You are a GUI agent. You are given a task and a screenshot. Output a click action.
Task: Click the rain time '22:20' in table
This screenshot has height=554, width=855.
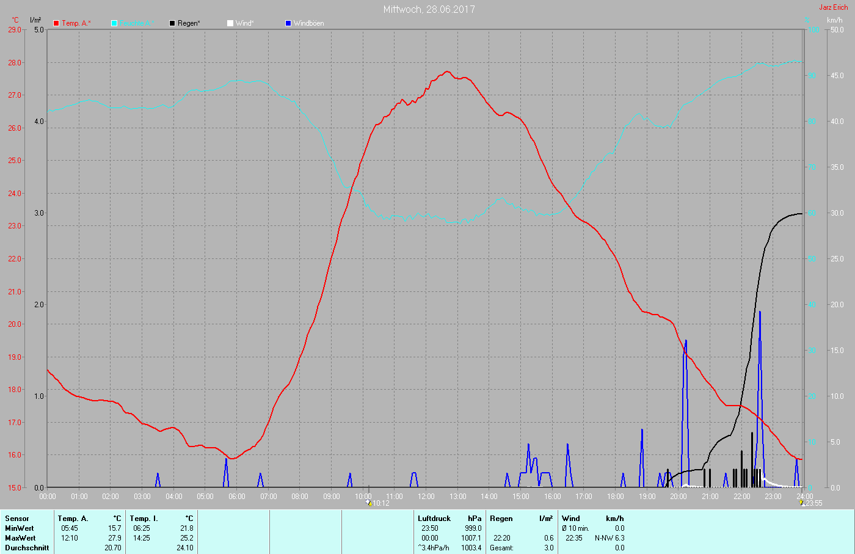502,538
